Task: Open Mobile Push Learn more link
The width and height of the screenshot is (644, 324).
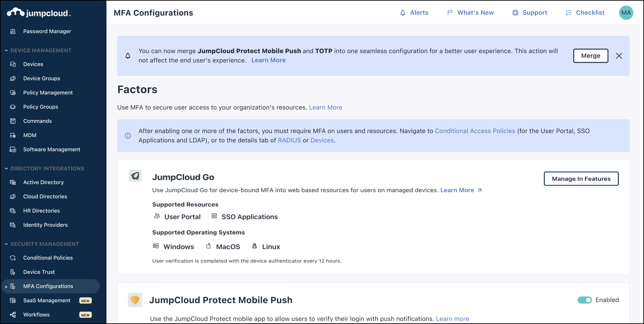Action: (x=453, y=319)
